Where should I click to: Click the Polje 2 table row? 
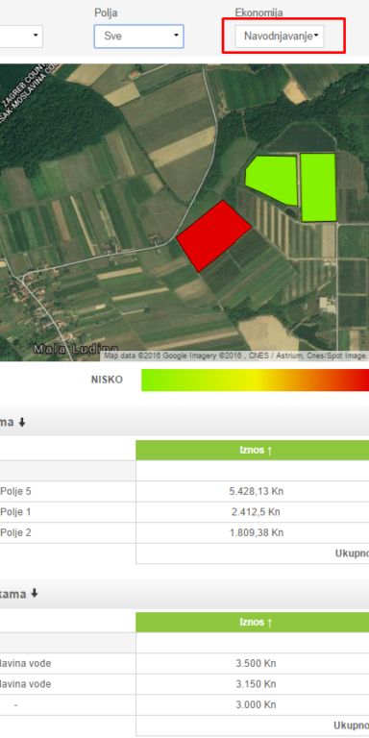pos(184,532)
